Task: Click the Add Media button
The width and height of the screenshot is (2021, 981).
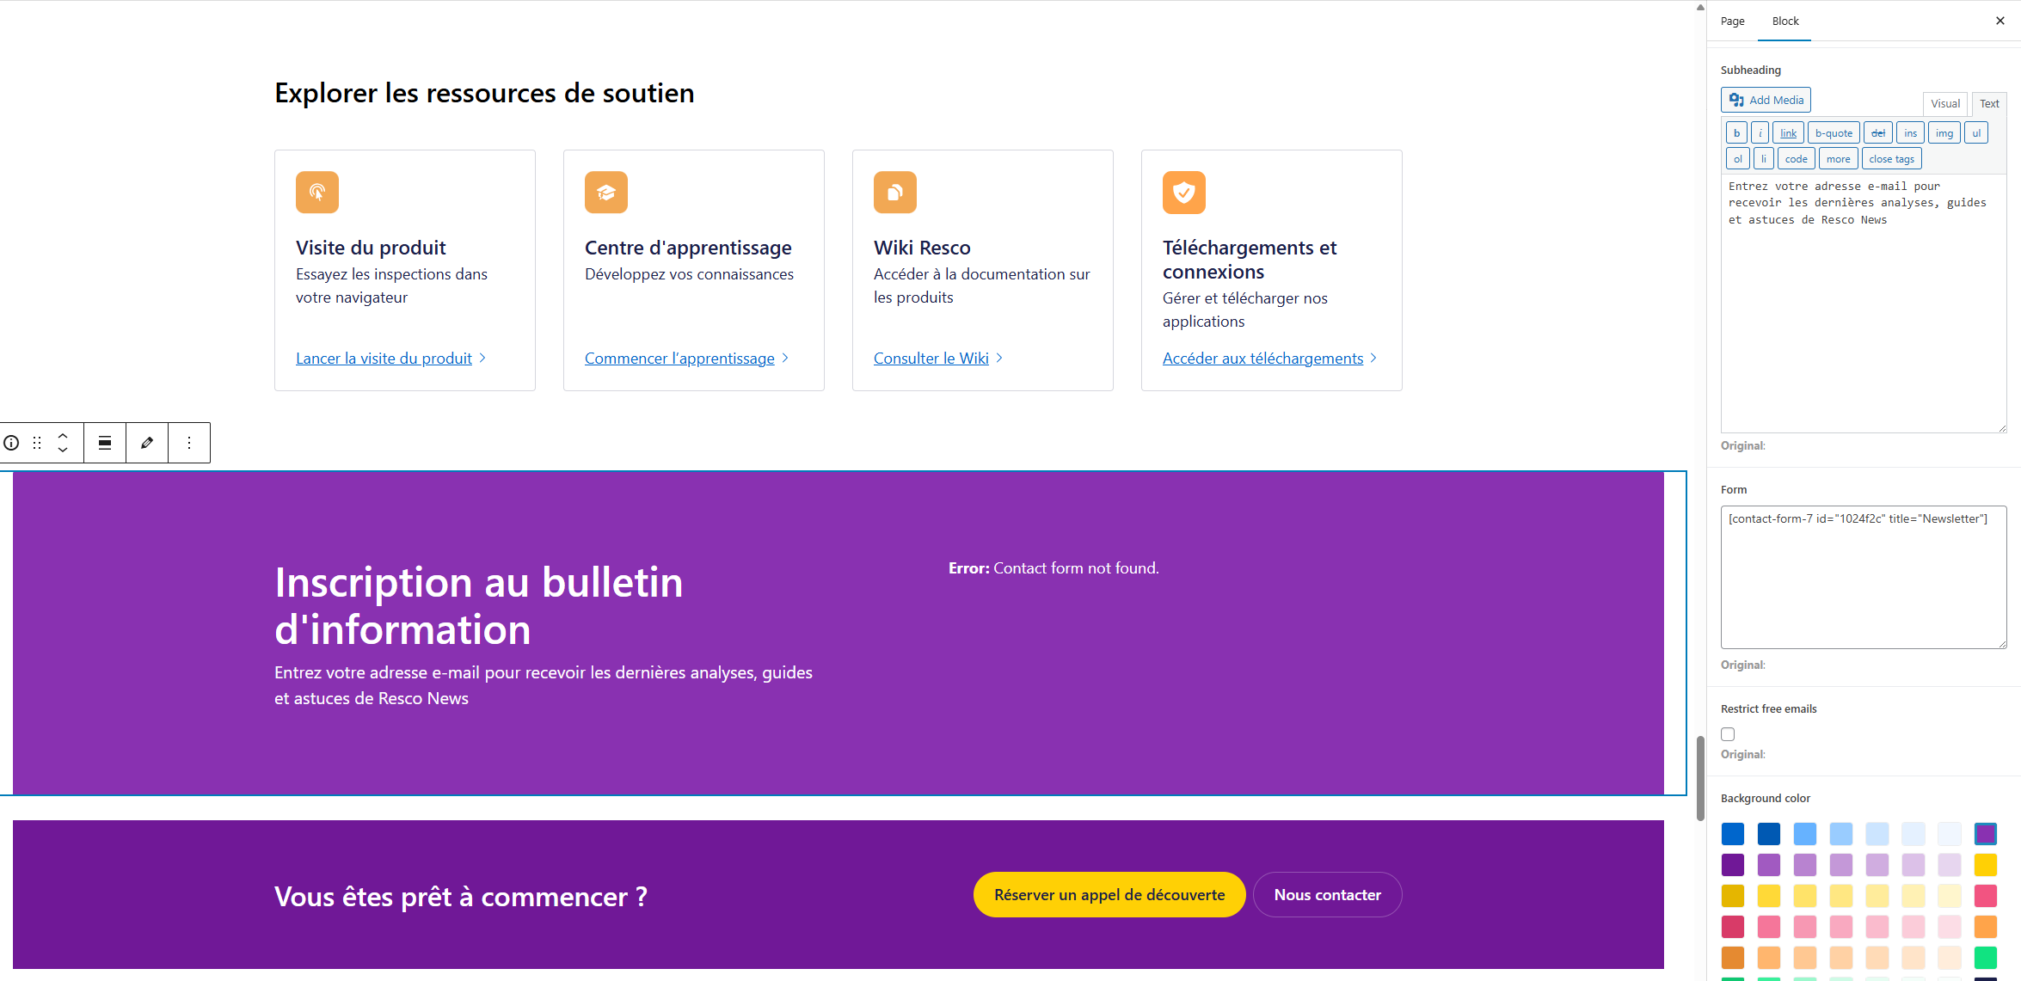Action: point(1766,100)
